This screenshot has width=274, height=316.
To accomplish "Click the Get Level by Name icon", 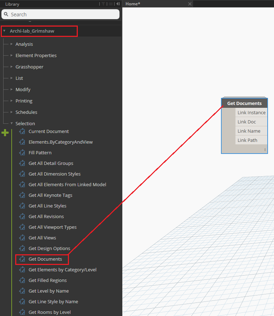I will tap(22, 291).
